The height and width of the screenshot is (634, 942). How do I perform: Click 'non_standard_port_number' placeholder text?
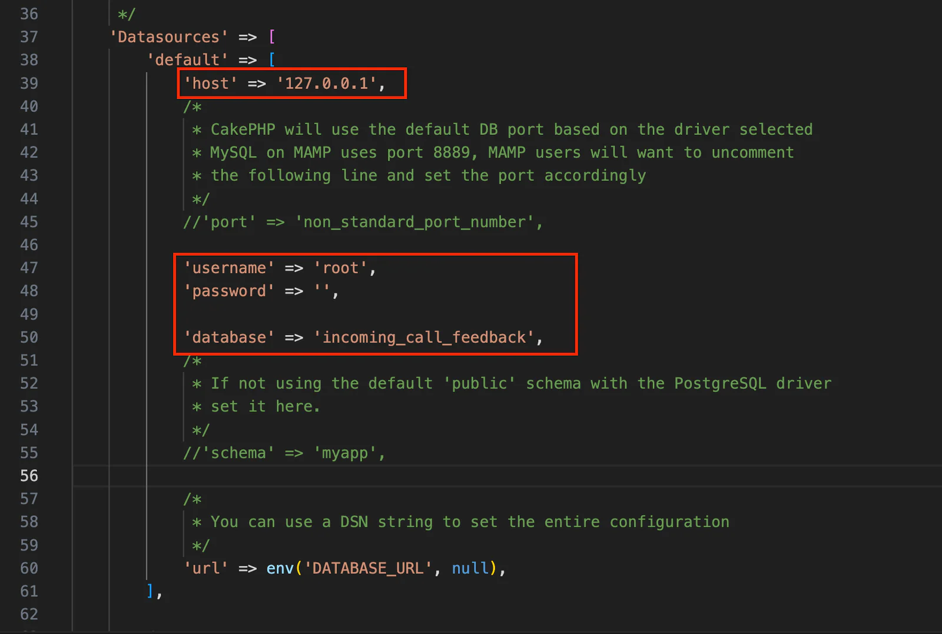[414, 222]
